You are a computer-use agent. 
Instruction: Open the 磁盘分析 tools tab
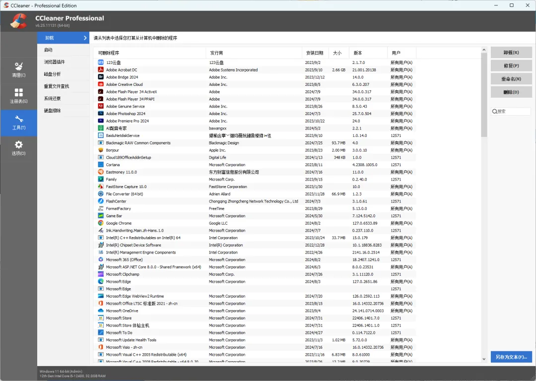click(63, 74)
